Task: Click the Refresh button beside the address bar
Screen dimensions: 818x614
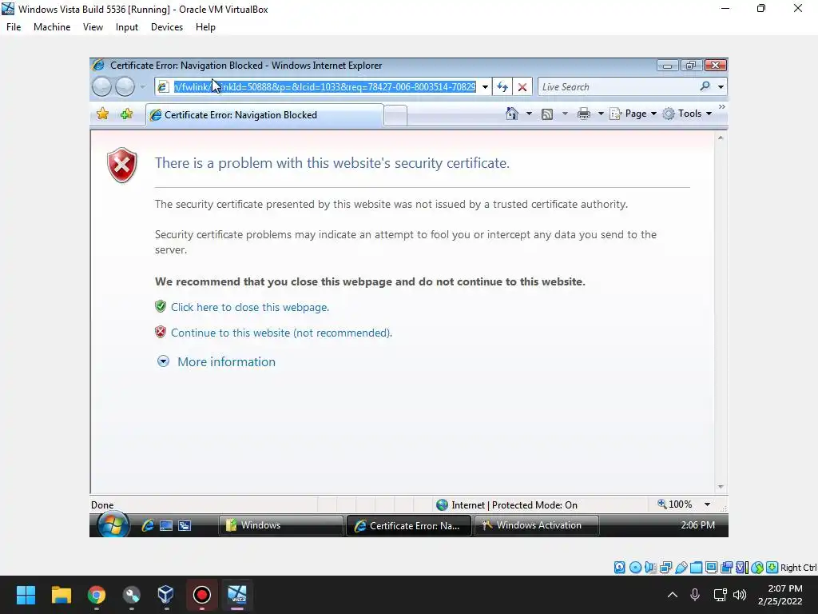Action: point(502,86)
